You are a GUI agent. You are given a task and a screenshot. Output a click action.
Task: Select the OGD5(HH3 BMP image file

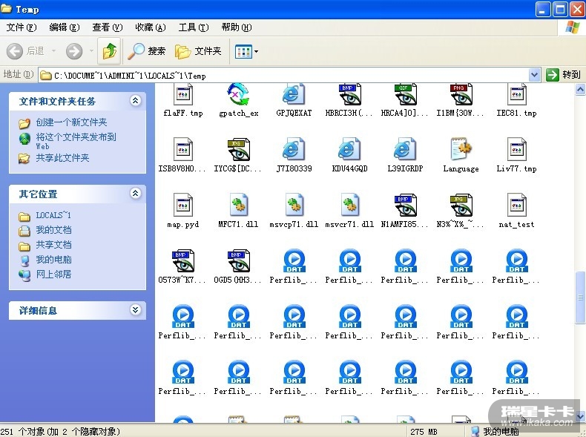(x=238, y=260)
